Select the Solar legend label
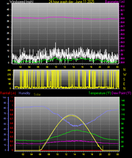The image size is (132, 158). [37, 95]
